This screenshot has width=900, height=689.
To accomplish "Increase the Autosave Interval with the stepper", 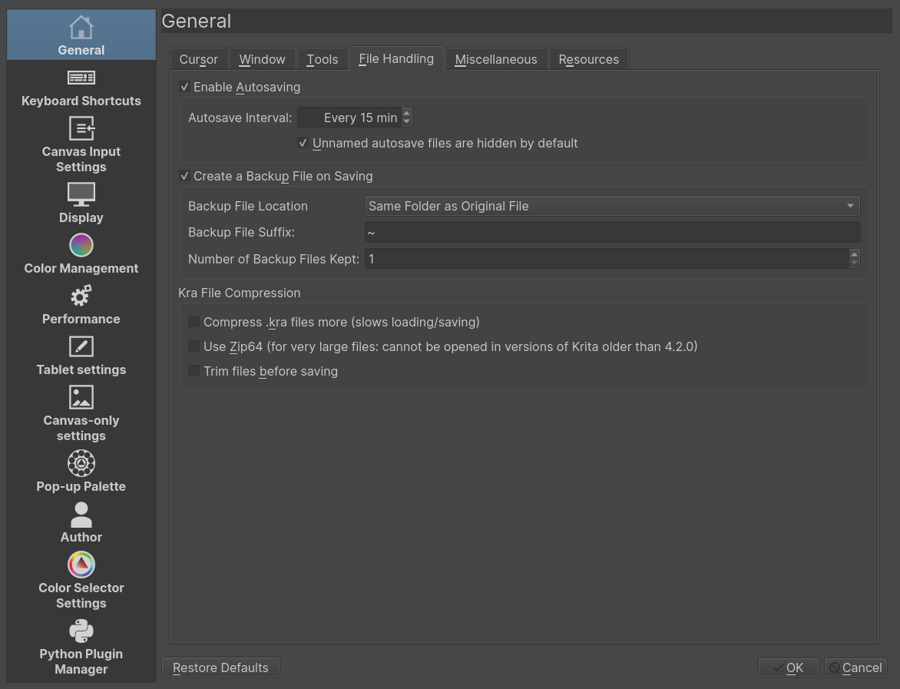I will [x=408, y=113].
